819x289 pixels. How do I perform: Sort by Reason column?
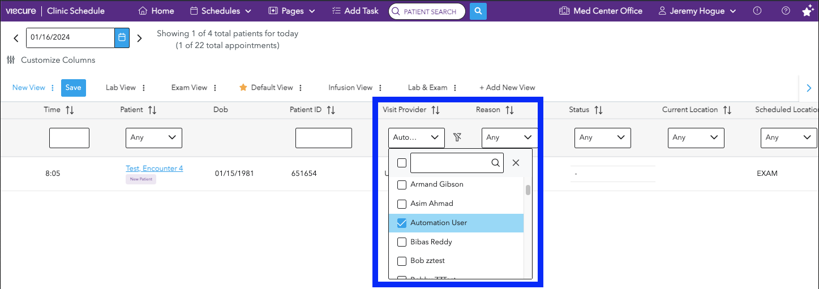click(509, 110)
